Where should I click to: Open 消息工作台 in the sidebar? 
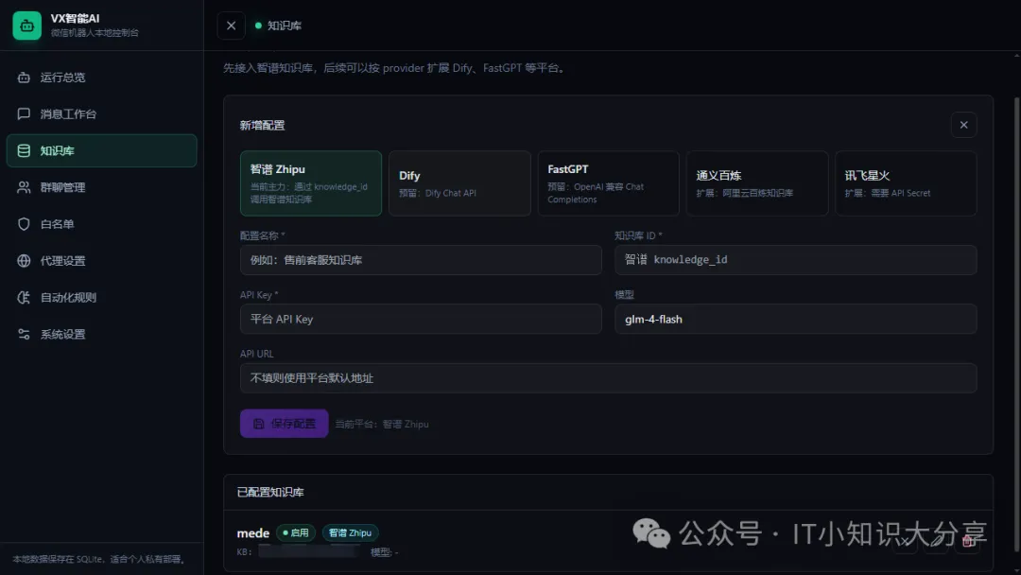(101, 113)
